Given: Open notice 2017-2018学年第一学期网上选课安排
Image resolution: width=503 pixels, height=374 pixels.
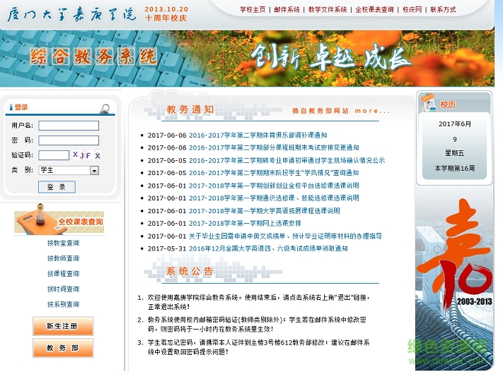Looking at the screenshot, I should click(x=245, y=223).
